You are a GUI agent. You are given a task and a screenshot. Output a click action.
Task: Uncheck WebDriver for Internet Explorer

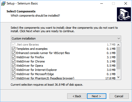(13, 70)
